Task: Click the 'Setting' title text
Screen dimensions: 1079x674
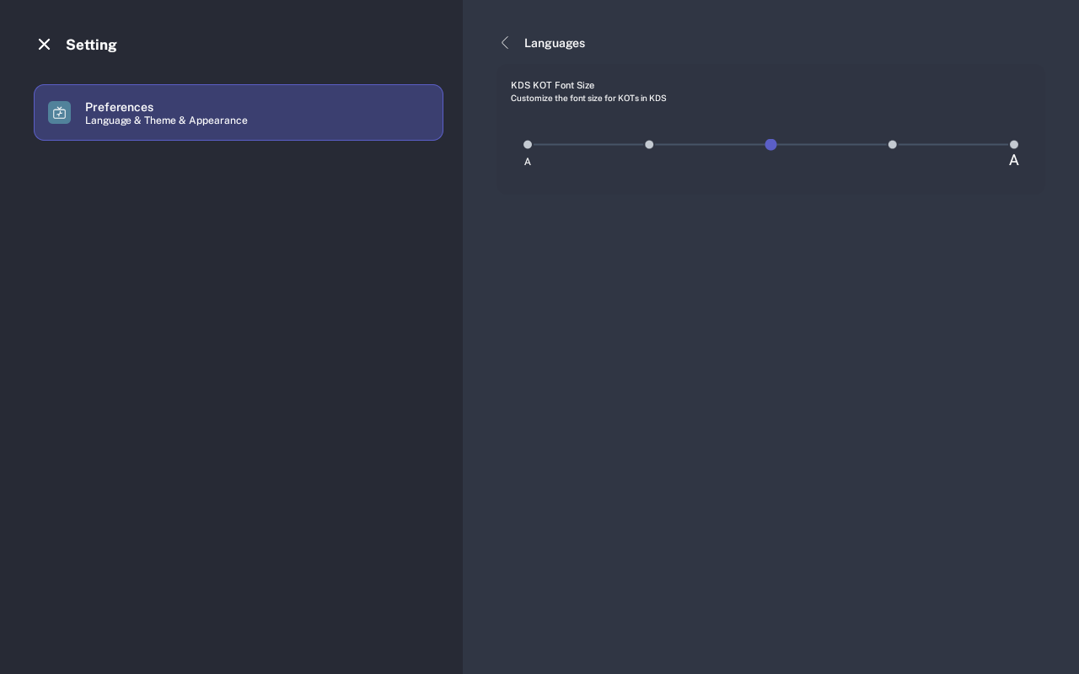Action: click(x=91, y=45)
